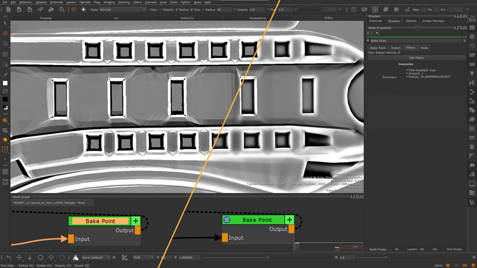Click the undo arrow in bottom toolbar
477x268 pixels.
tap(8, 257)
